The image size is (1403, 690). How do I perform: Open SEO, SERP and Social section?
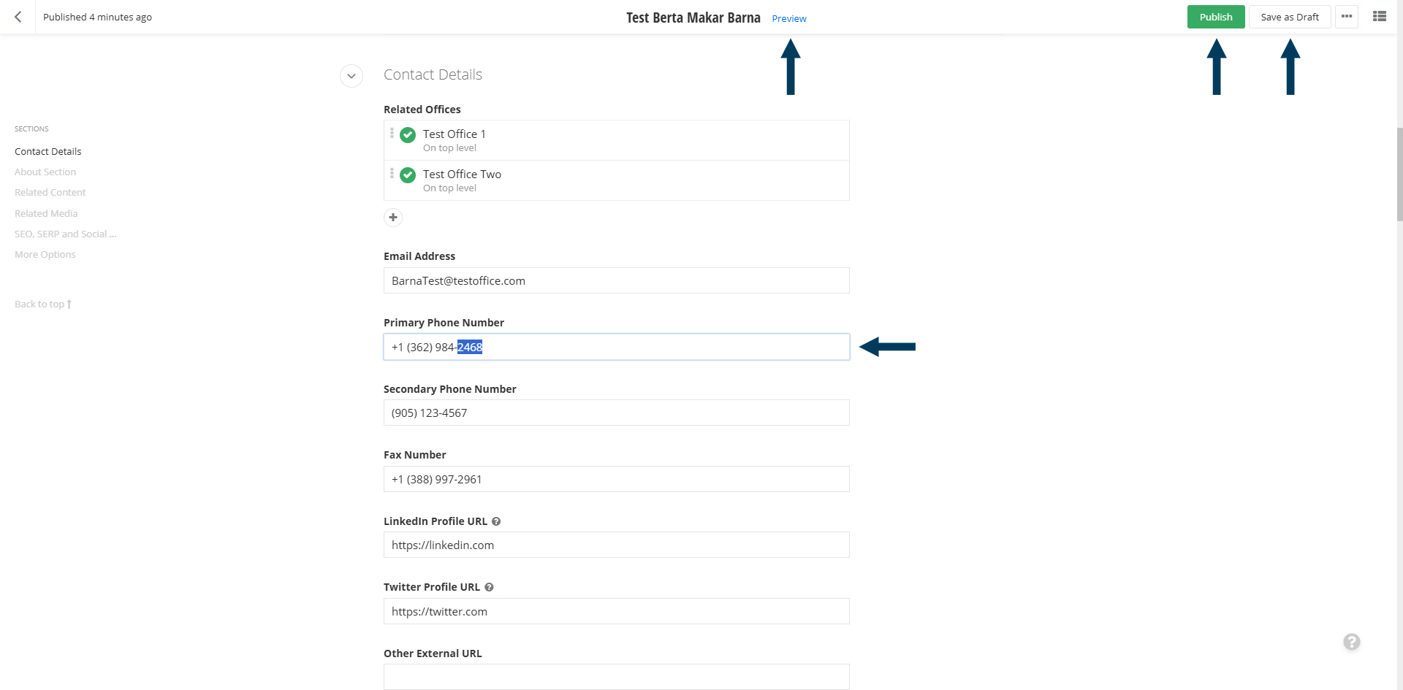(x=66, y=234)
